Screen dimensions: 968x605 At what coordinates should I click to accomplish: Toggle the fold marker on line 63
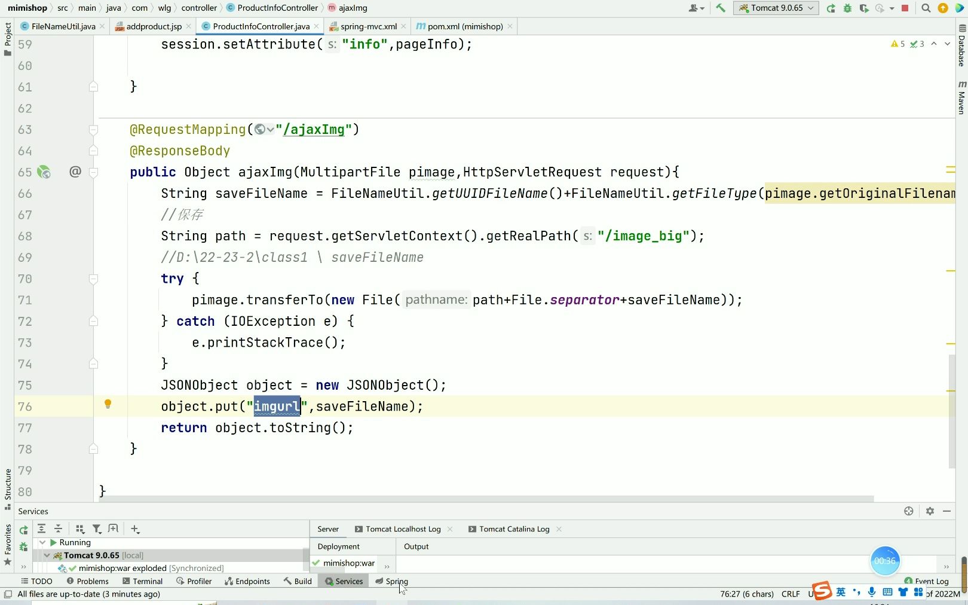(x=93, y=130)
